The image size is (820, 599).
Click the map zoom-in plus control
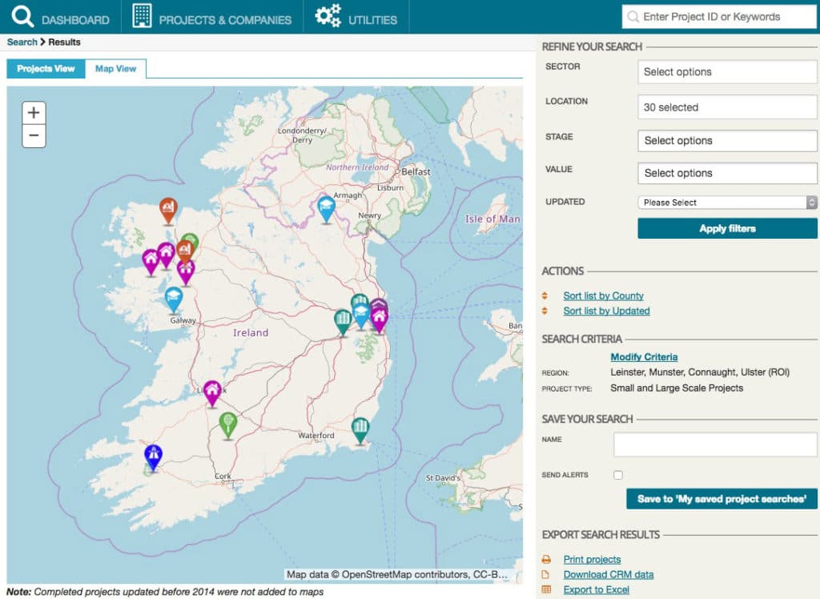(x=33, y=112)
